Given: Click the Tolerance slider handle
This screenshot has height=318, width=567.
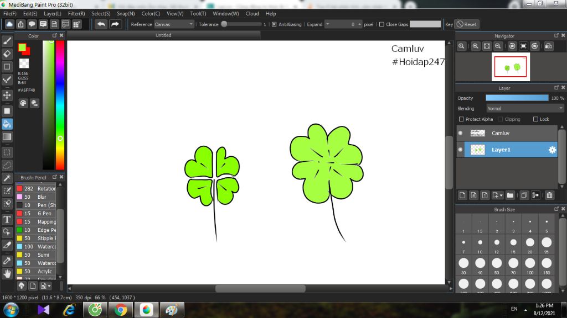Looking at the screenshot, I should click(x=224, y=24).
